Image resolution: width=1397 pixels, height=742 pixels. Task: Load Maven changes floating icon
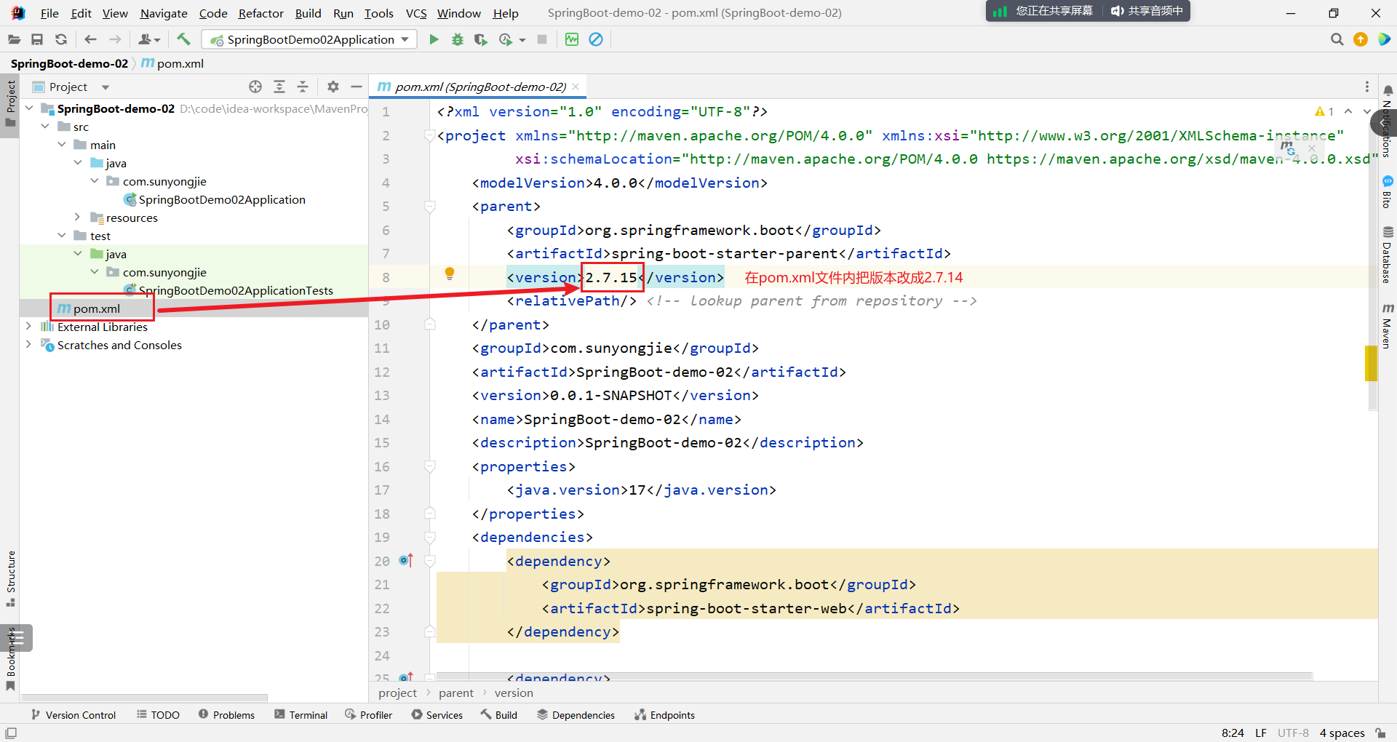[1288, 148]
